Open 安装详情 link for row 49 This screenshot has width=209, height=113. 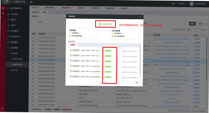tap(196, 106)
